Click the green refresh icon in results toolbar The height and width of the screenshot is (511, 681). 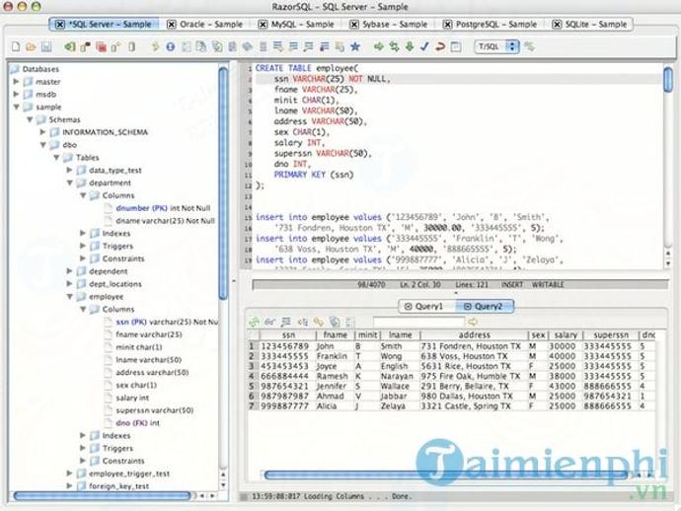254,322
